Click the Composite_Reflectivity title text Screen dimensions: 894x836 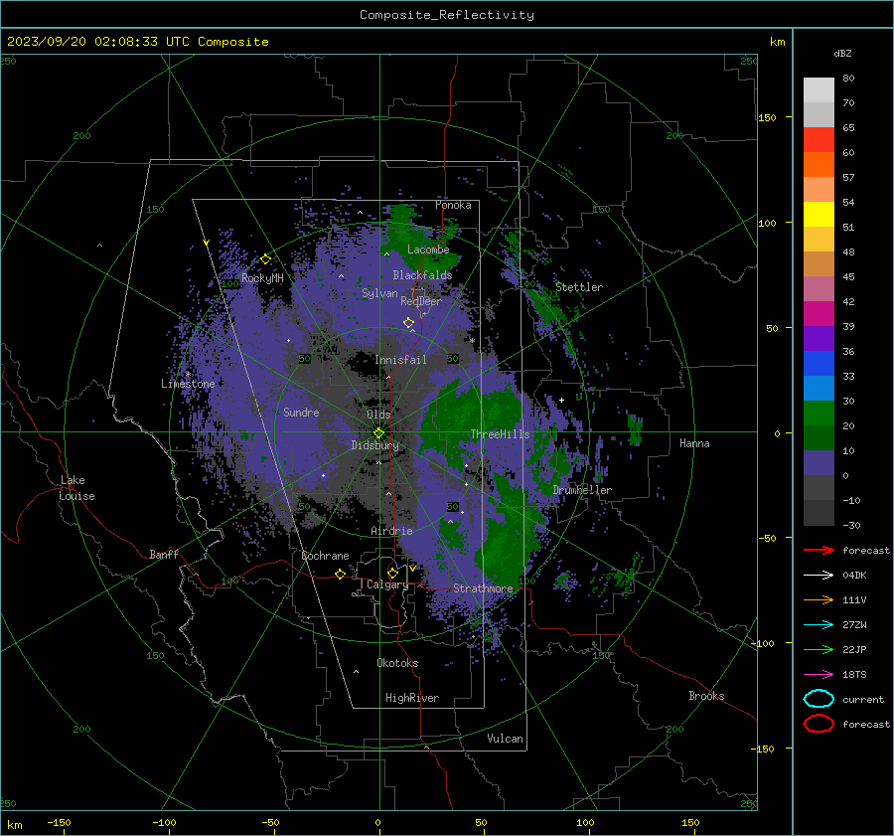click(447, 15)
